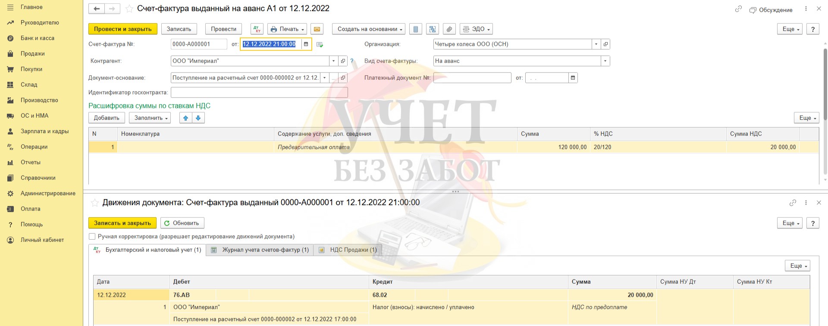Open the Печать dropdown menu

(287, 29)
